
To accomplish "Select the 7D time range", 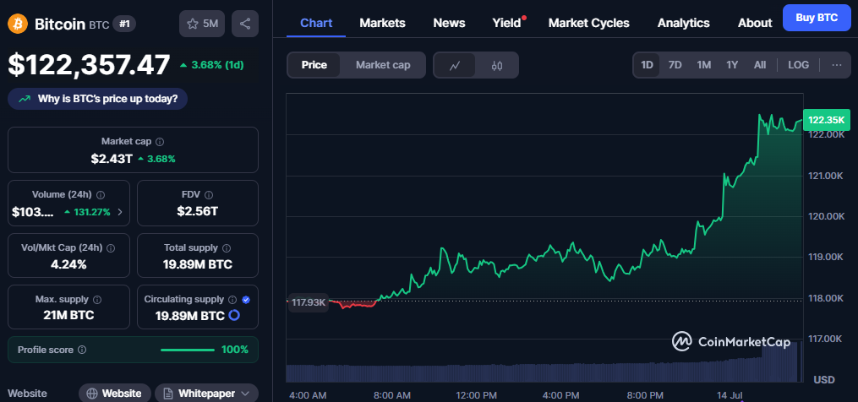I will (675, 65).
